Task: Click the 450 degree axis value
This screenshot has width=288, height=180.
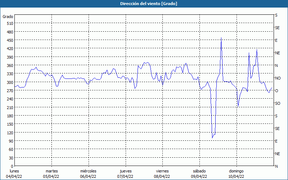Action: pos(10,40)
